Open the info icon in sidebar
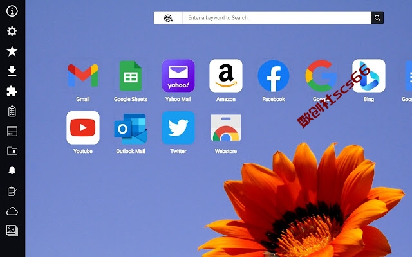Image resolution: width=412 pixels, height=257 pixels. point(12,12)
